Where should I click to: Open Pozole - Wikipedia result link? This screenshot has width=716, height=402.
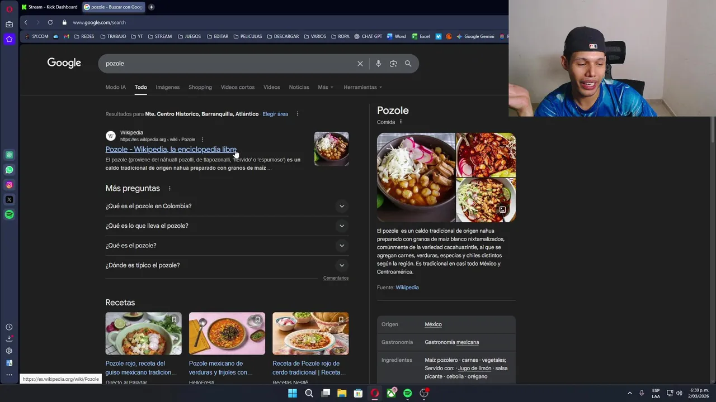click(171, 150)
